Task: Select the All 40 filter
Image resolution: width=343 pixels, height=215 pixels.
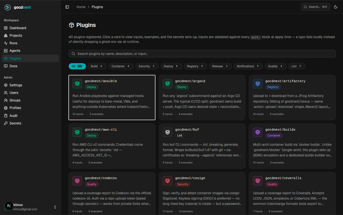Action: pos(77,66)
